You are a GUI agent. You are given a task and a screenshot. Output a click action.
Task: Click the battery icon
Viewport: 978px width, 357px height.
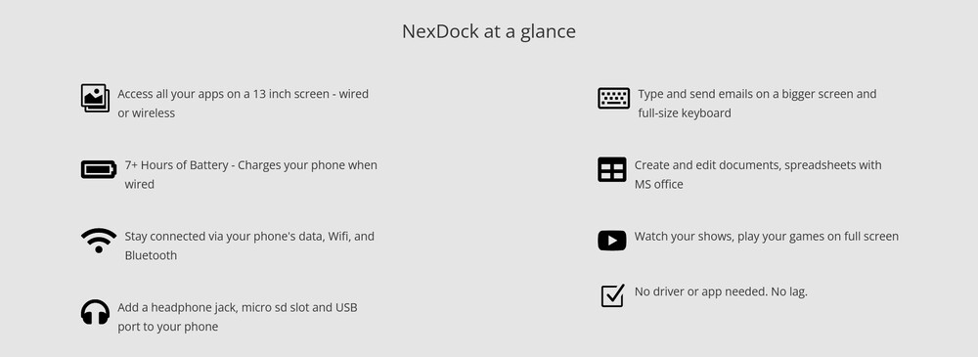click(x=99, y=169)
